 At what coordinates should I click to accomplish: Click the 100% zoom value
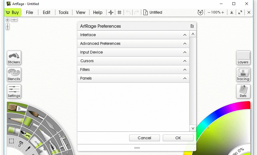[x=216, y=12]
